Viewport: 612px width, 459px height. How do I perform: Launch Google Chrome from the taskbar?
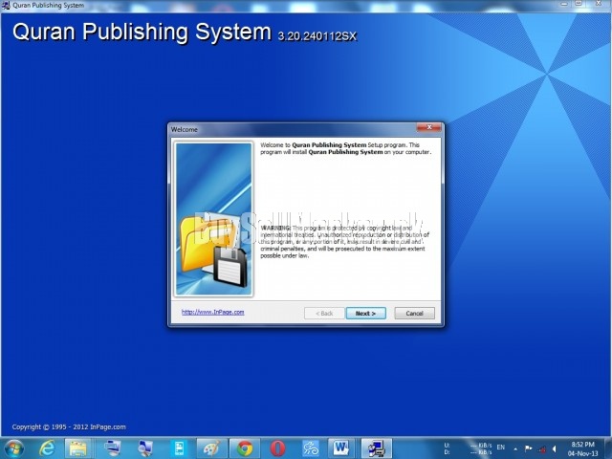[x=244, y=448]
